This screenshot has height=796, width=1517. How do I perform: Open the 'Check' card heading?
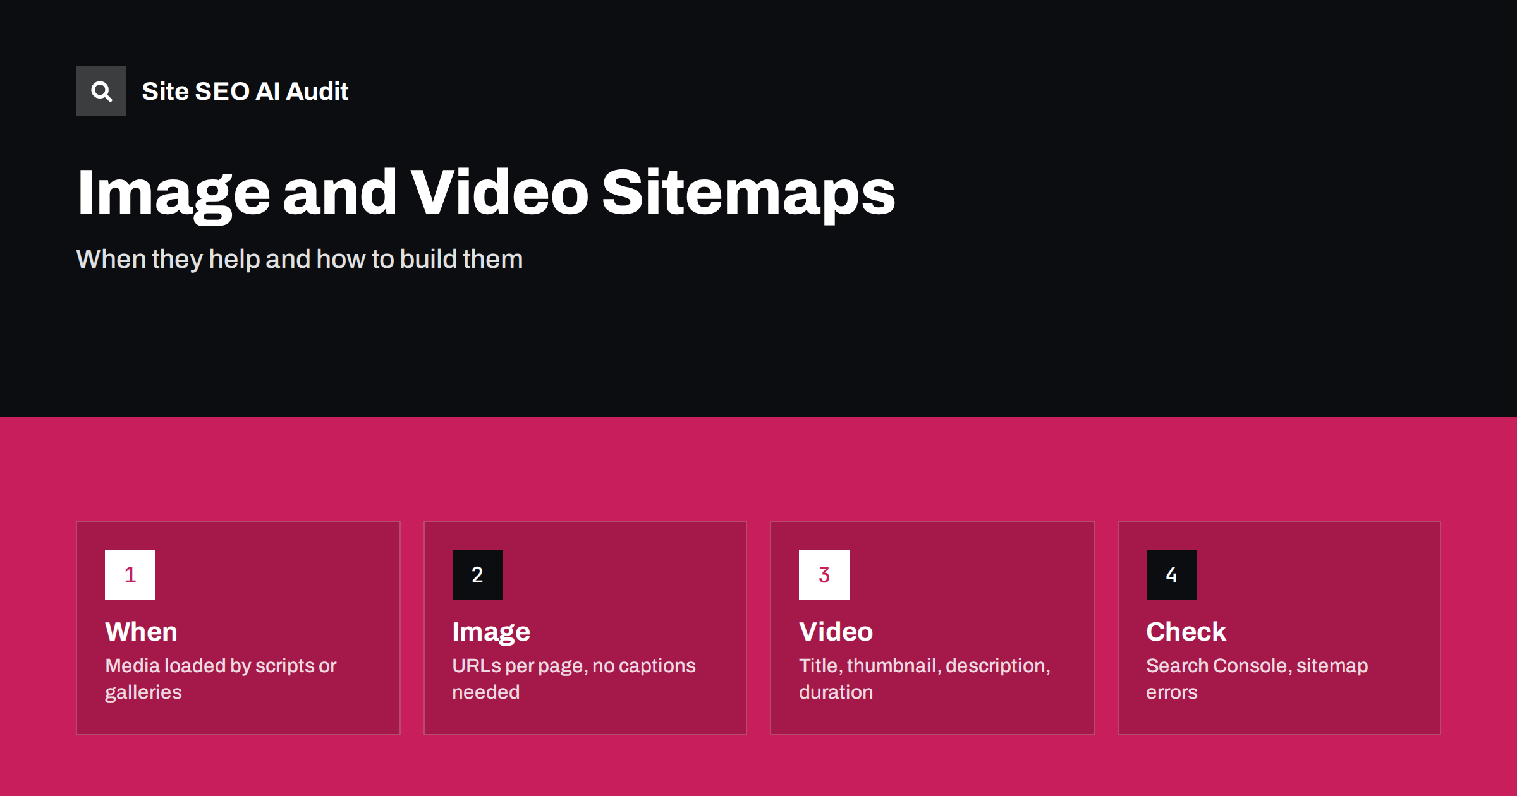pyautogui.click(x=1186, y=632)
